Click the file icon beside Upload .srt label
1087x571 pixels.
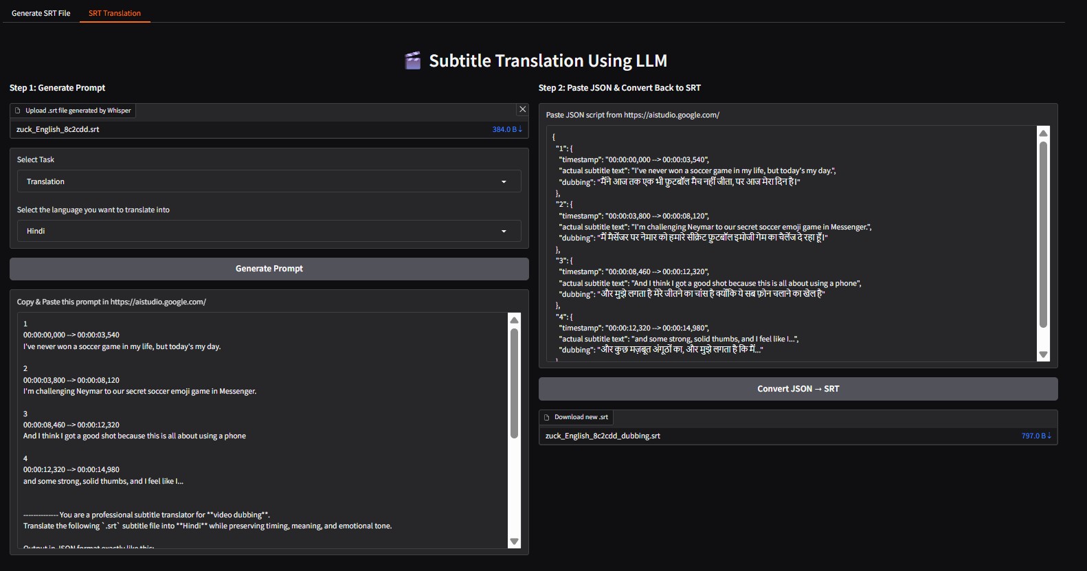(x=18, y=111)
